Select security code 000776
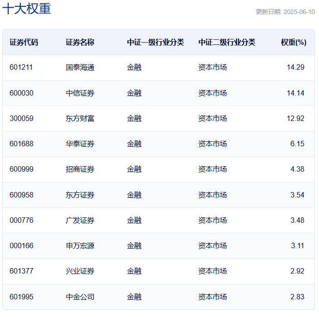Screen dimensions: 319x317 [x=21, y=220]
